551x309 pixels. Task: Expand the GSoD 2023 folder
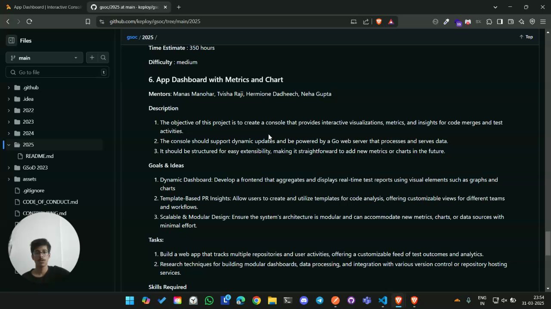coord(9,168)
